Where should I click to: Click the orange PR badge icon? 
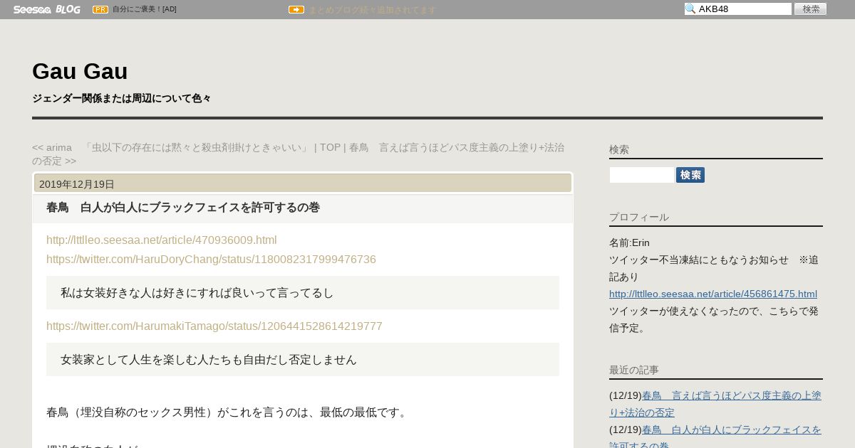(100, 9)
